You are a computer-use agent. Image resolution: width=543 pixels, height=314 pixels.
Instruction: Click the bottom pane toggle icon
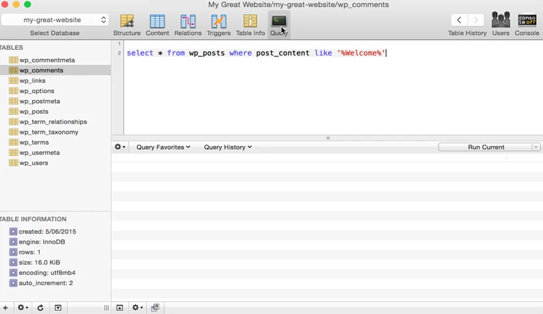(120, 308)
